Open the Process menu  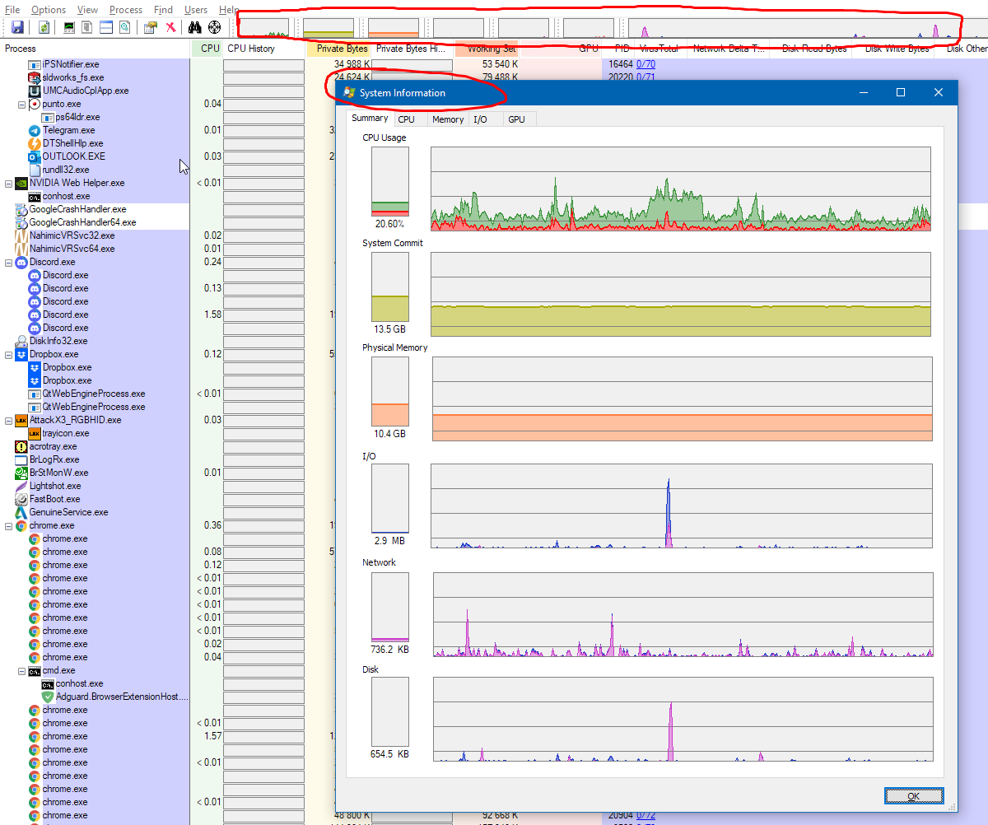point(126,10)
